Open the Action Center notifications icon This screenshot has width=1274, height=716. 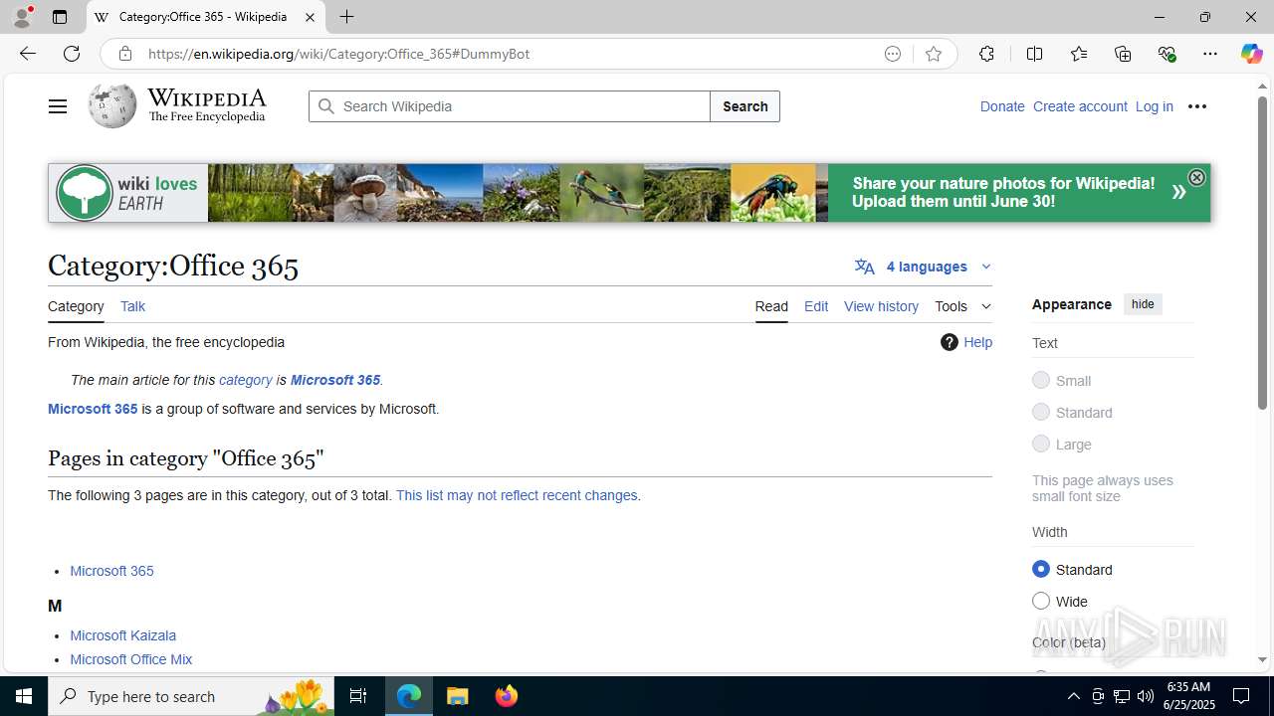click(x=1241, y=696)
